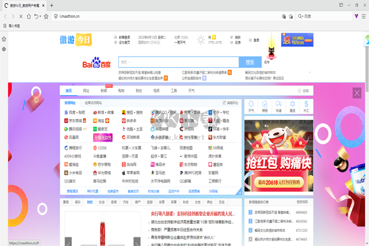
Task: Click the sun weather icon in header
Action: point(200,40)
